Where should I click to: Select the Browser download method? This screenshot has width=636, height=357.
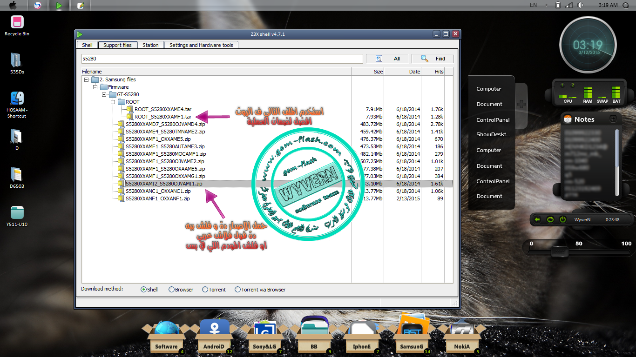click(181, 290)
